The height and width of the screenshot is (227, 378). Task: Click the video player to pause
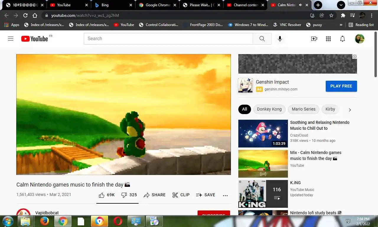pos(123,114)
